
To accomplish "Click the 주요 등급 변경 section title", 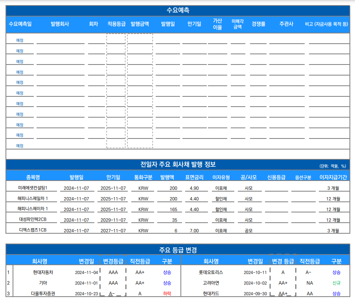I will tap(178, 250).
